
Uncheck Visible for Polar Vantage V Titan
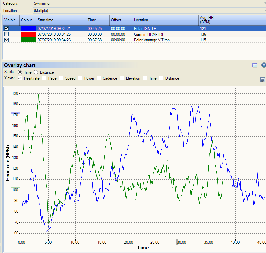[x=7, y=40]
